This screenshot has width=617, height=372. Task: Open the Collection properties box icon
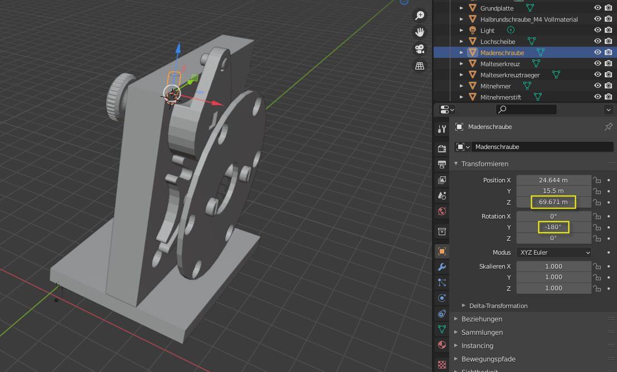tap(442, 231)
